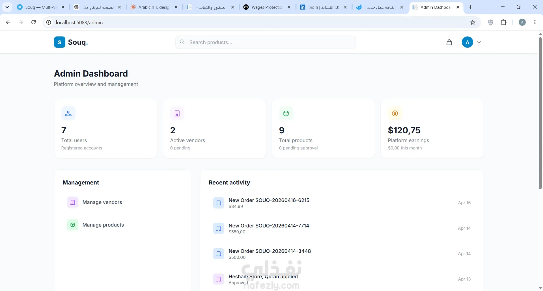Open the Extensions puzzle icon
Image resolution: width=543 pixels, height=291 pixels.
(503, 22)
